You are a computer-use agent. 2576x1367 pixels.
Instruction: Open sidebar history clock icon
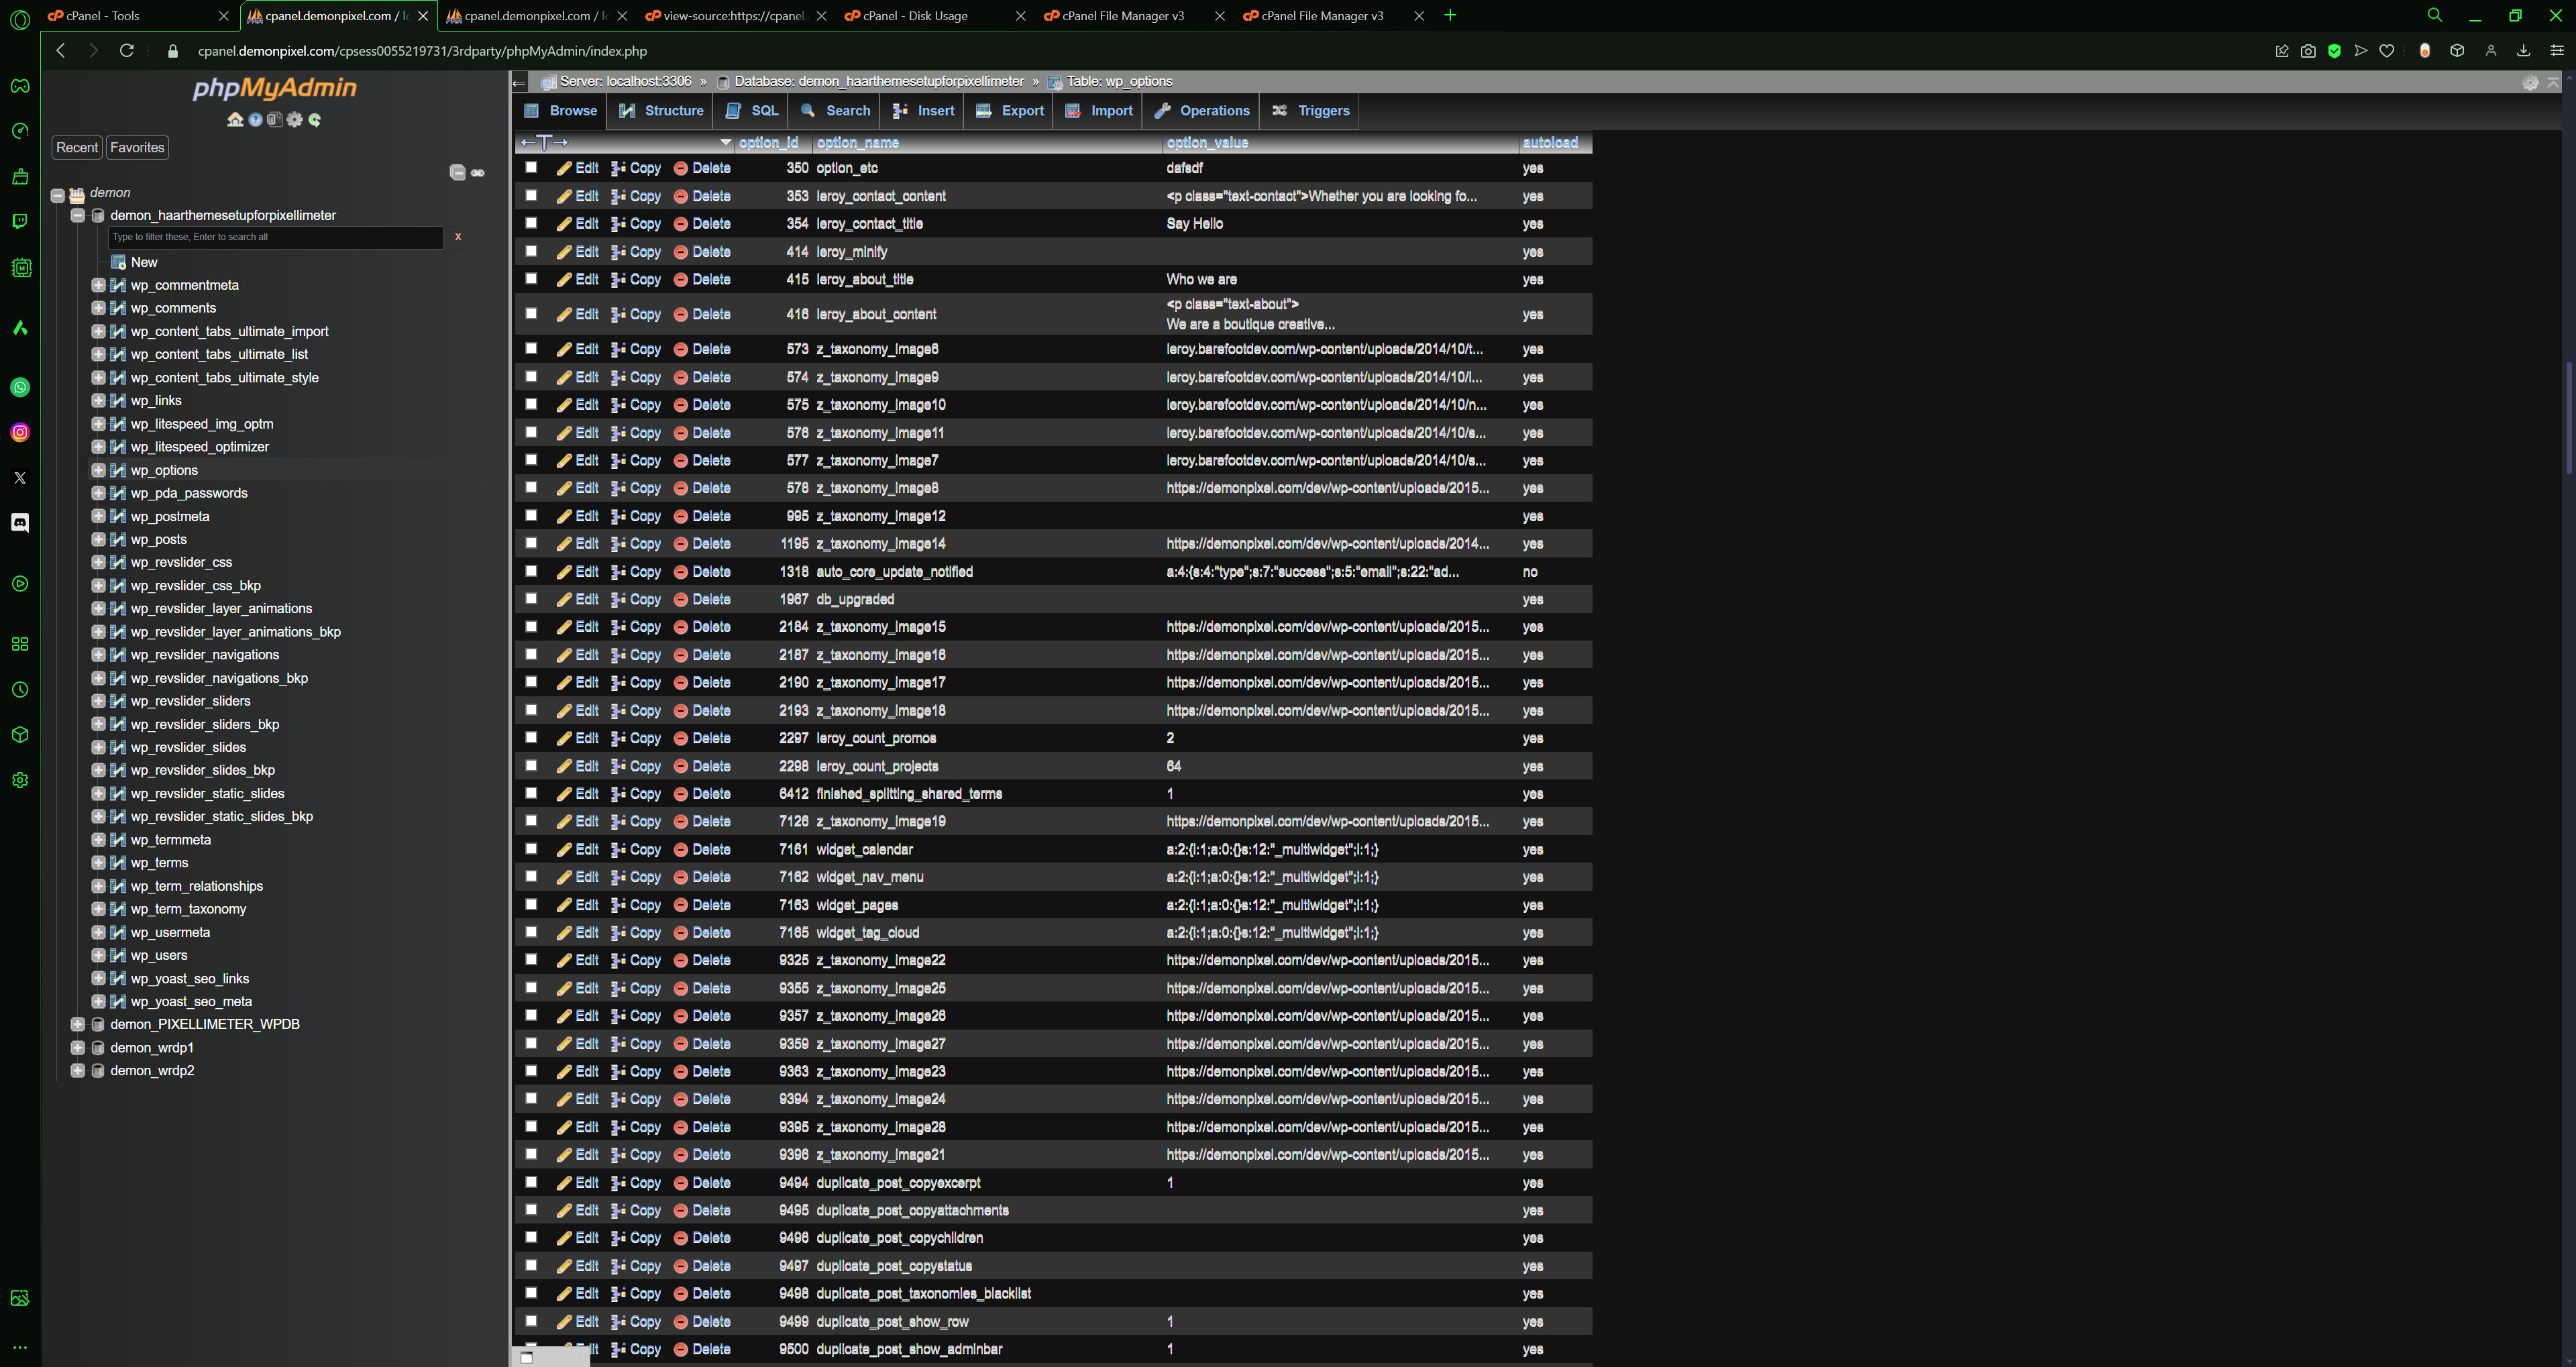pos(20,690)
